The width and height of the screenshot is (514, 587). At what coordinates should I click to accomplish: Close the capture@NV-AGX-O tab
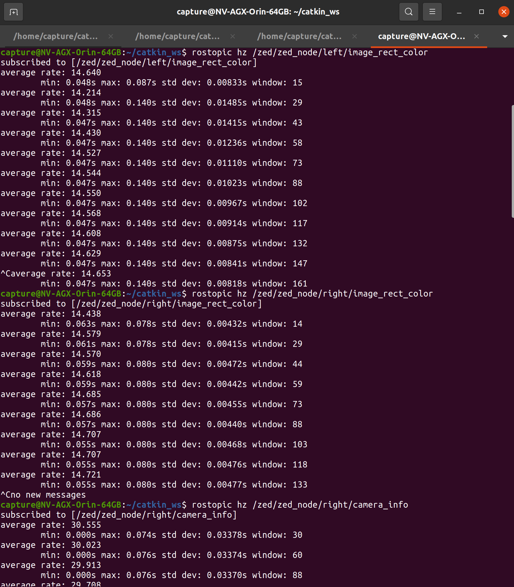pos(476,36)
